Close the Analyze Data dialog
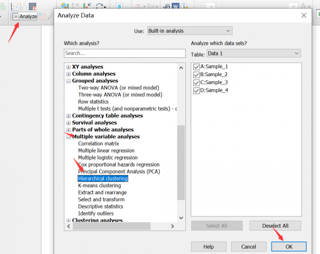 [304, 16]
